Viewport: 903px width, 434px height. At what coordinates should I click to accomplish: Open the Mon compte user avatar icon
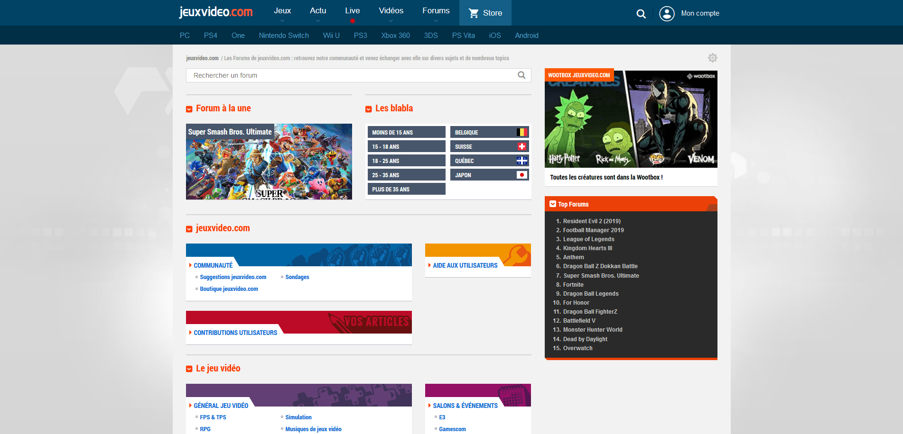[x=667, y=13]
